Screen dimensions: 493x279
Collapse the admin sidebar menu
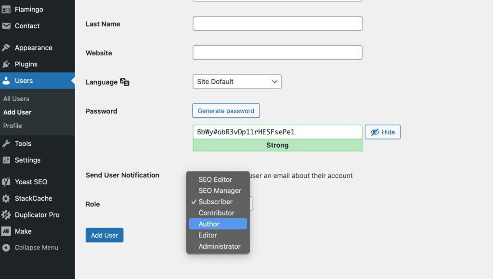pyautogui.click(x=30, y=248)
